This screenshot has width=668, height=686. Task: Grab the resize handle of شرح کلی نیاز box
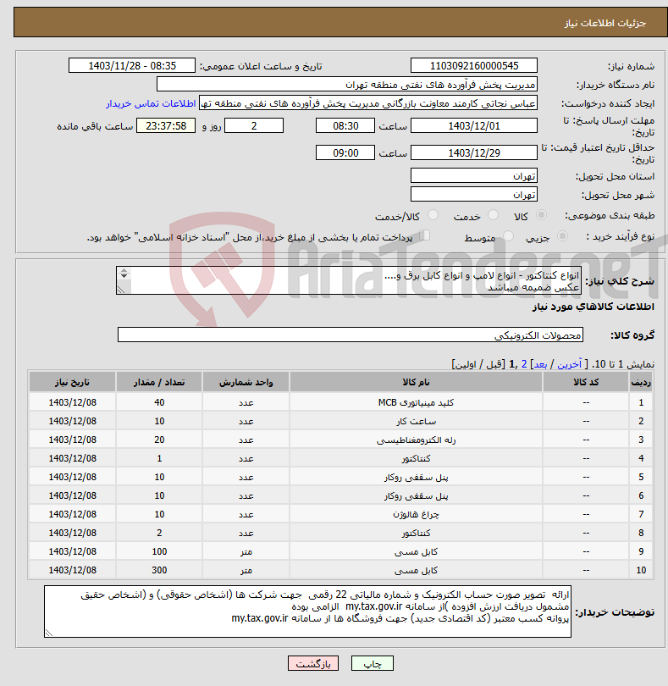click(x=121, y=290)
